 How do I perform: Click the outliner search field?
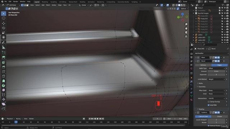[x=210, y=5]
